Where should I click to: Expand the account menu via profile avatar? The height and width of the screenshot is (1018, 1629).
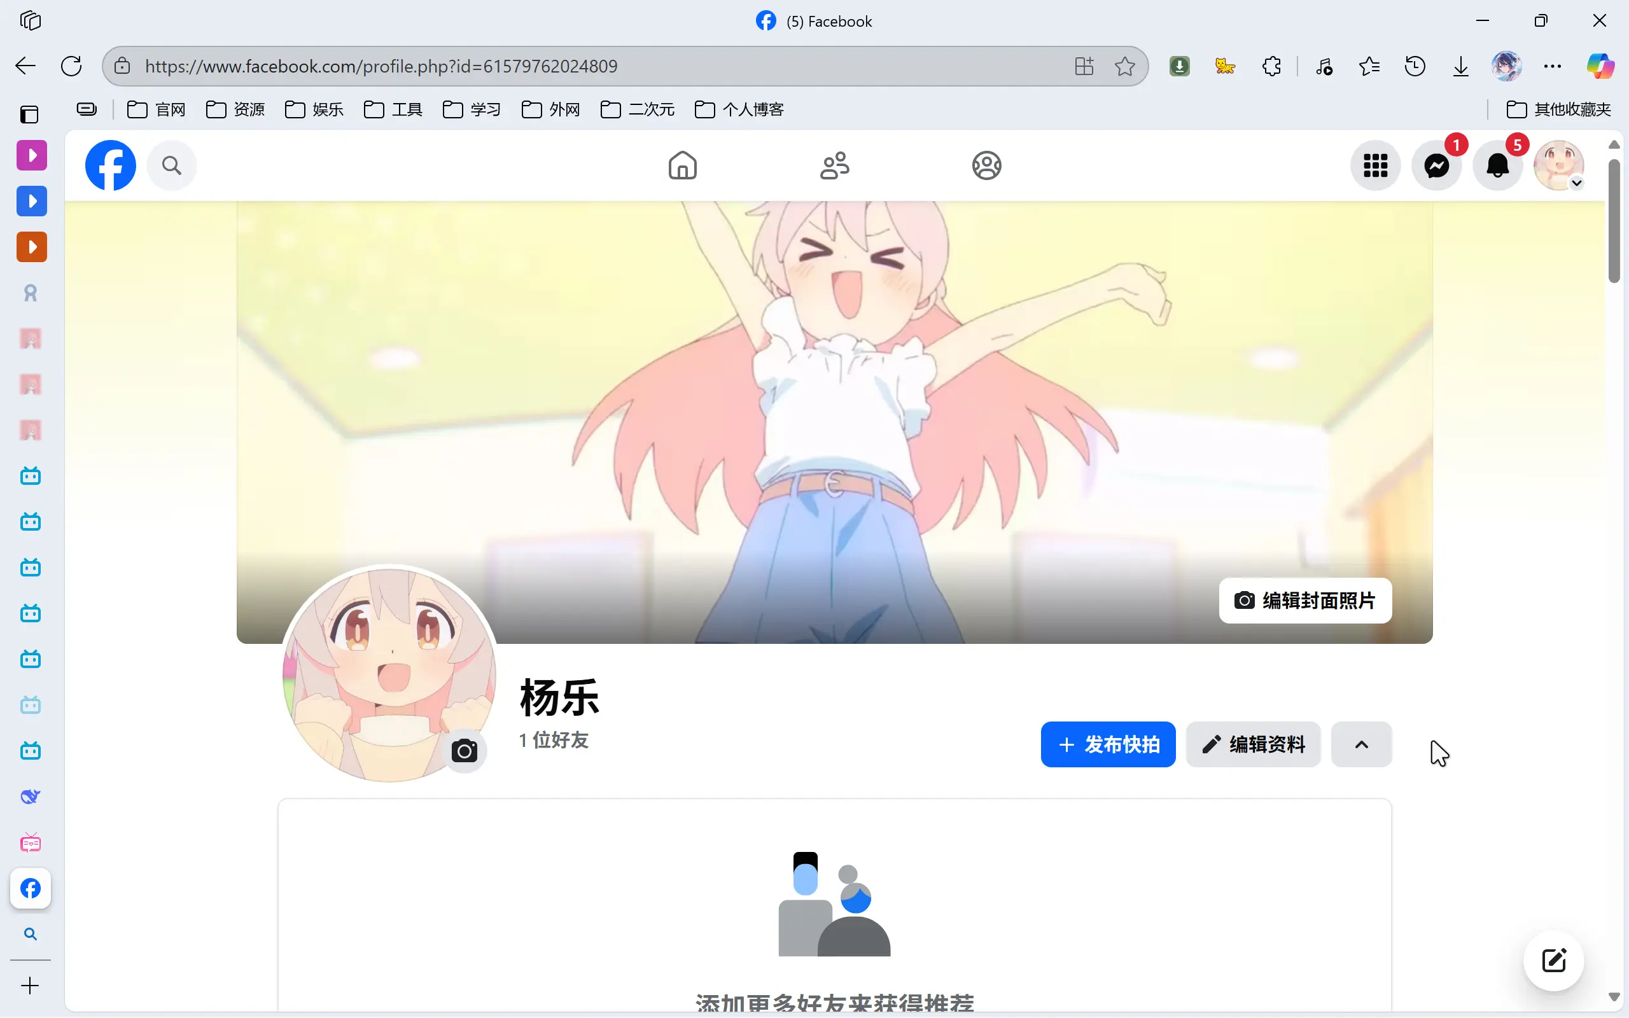pyautogui.click(x=1559, y=165)
